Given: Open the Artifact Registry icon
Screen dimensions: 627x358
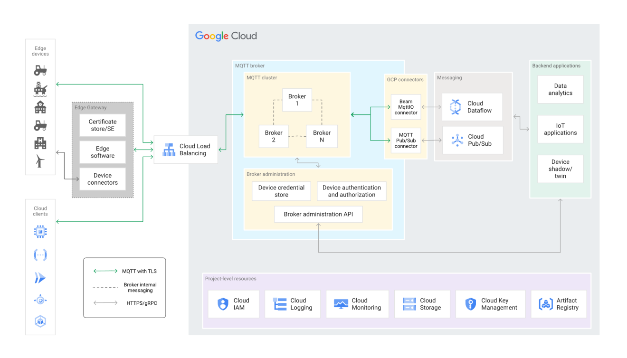Looking at the screenshot, I should [x=545, y=304].
